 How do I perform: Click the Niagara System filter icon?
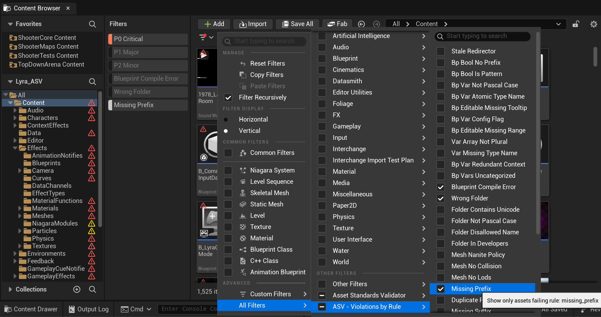[243, 170]
